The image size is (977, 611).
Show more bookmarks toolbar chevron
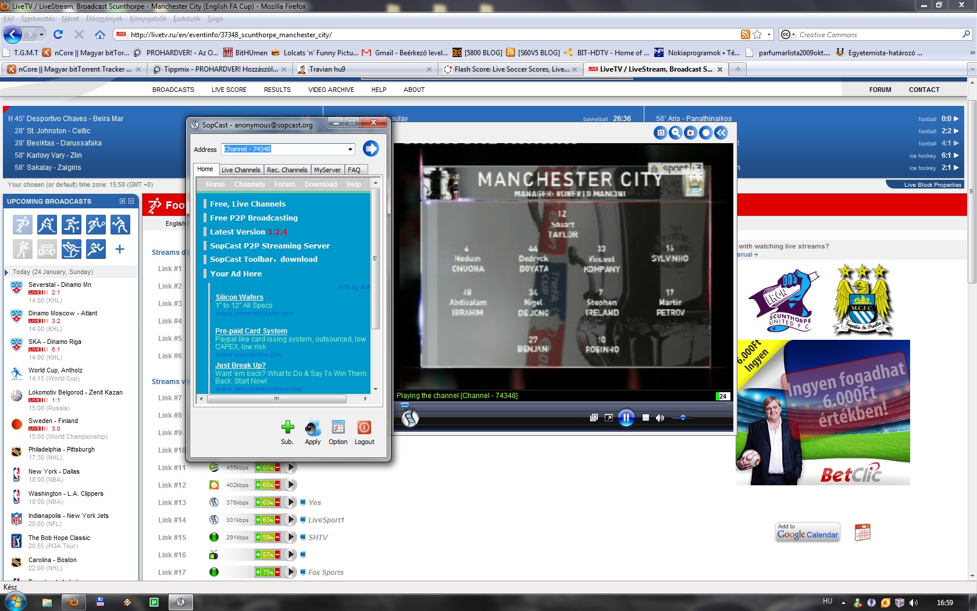click(972, 53)
